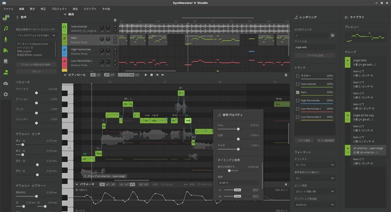Solo the Main track
The width and height of the screenshot is (391, 212).
tap(115, 41)
